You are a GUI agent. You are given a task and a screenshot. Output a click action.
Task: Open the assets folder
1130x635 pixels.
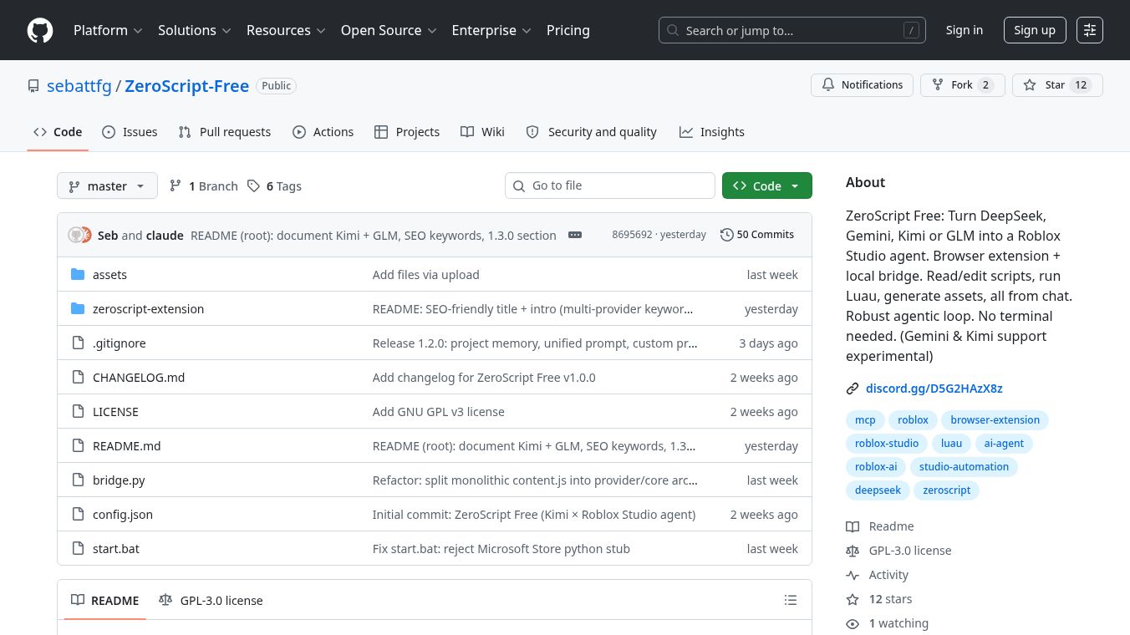click(x=109, y=275)
